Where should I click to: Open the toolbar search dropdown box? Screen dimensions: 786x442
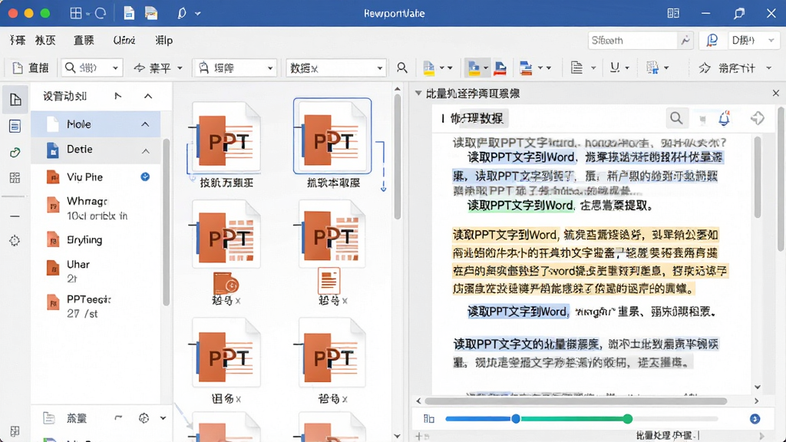tap(92, 68)
